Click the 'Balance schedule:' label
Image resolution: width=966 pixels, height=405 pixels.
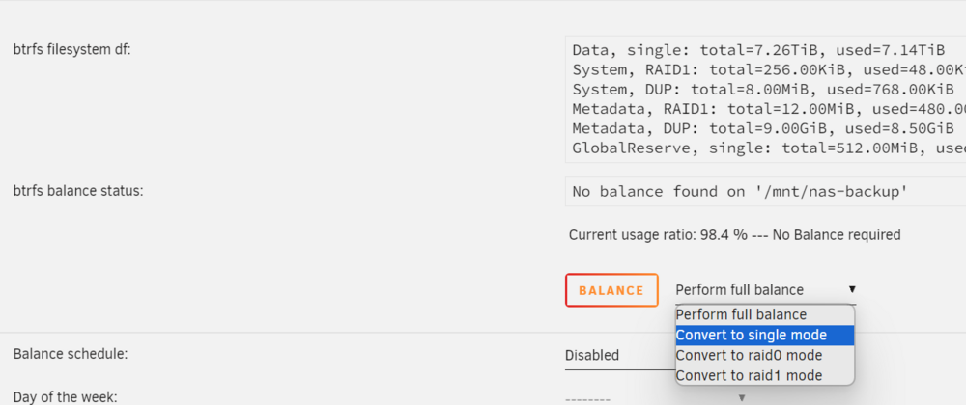71,354
